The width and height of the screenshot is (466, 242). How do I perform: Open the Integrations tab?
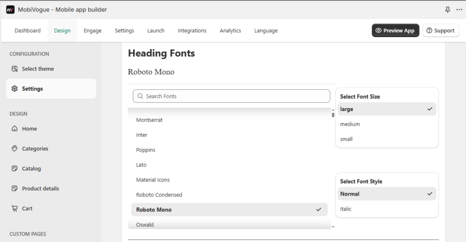192,30
